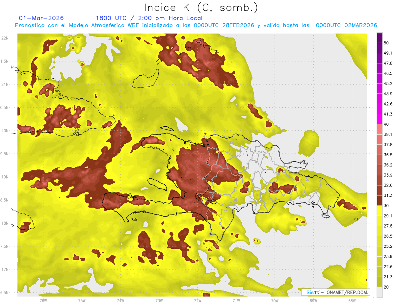Click the "46.5" colorbar value
395x305 pixels.
388,73
